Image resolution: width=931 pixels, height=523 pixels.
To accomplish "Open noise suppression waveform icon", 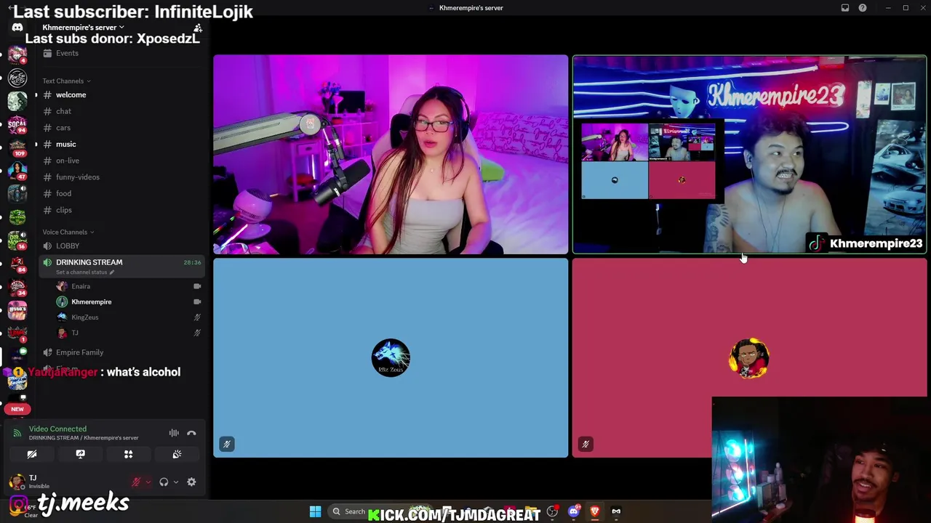I will click(174, 433).
